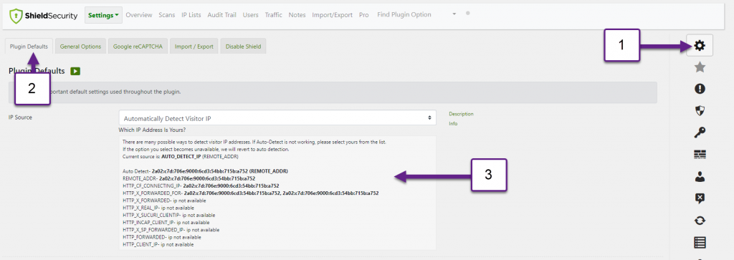
Task: Click the HTTP_X_FORWARDED_FOR row
Action: pos(250,193)
